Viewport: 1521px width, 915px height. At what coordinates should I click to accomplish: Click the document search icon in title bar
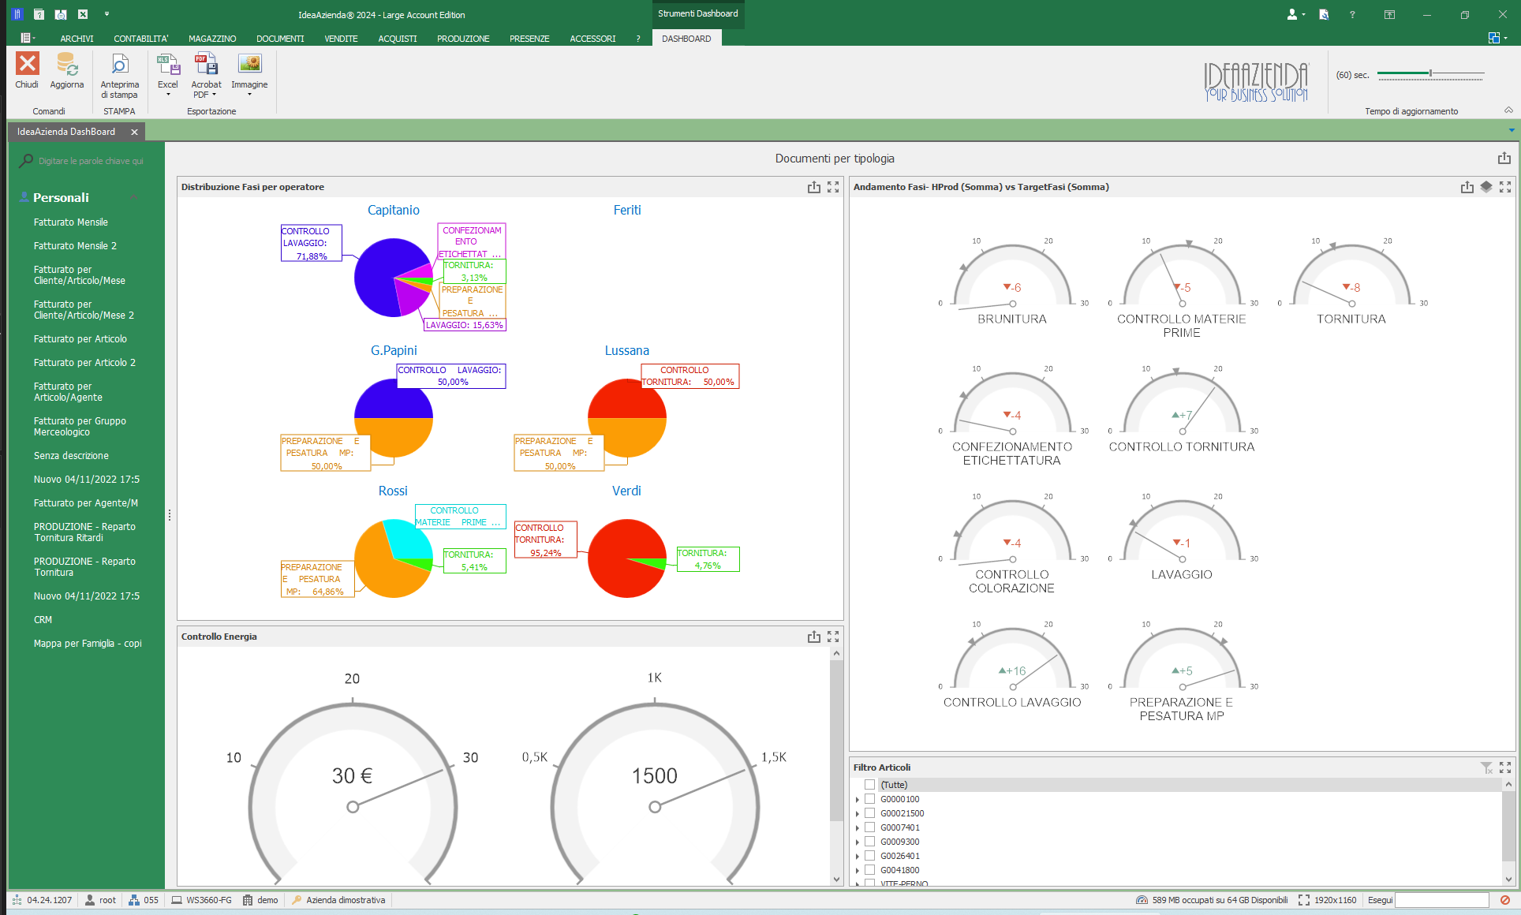[x=1324, y=14]
